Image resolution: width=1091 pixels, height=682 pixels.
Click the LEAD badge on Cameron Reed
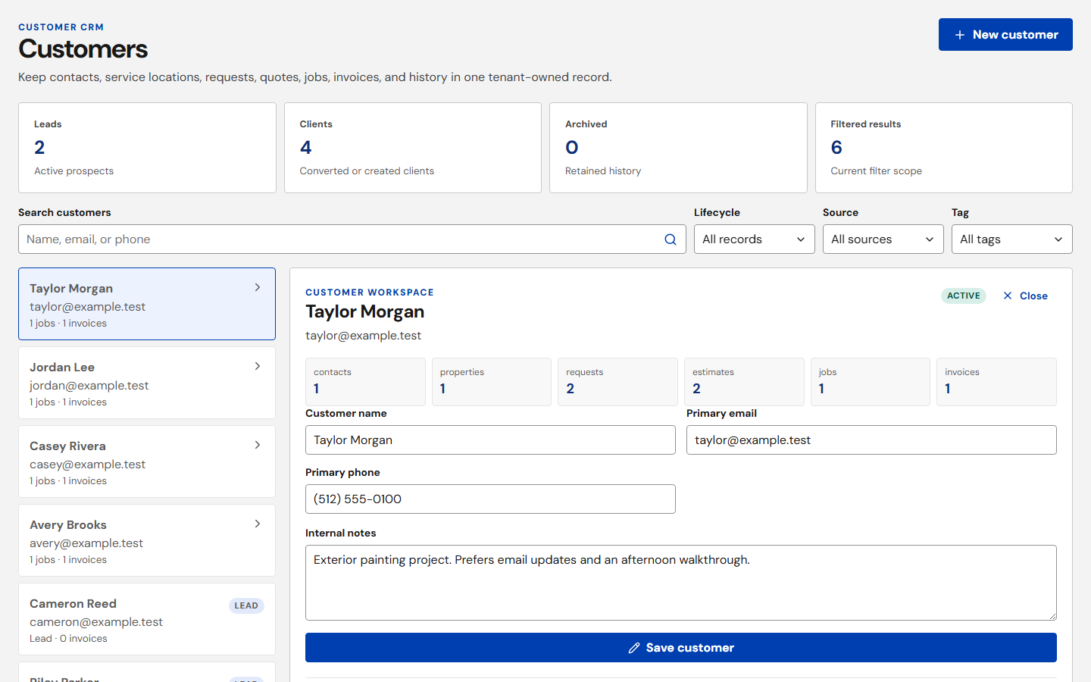tap(246, 605)
